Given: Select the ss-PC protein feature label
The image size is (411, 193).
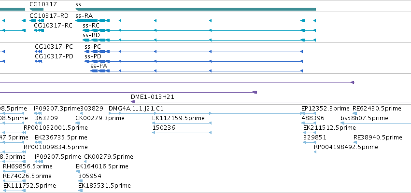Looking at the screenshot, I should tap(93, 47).
